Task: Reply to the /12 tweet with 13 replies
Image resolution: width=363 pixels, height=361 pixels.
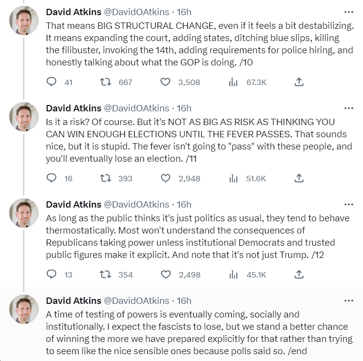Action: (51, 274)
